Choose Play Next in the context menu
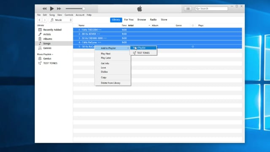 coord(105,54)
